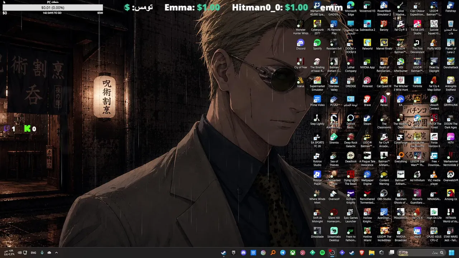The image size is (459, 258).
Task: Open Ubisoft Connect desktop icon
Action: tap(434, 103)
